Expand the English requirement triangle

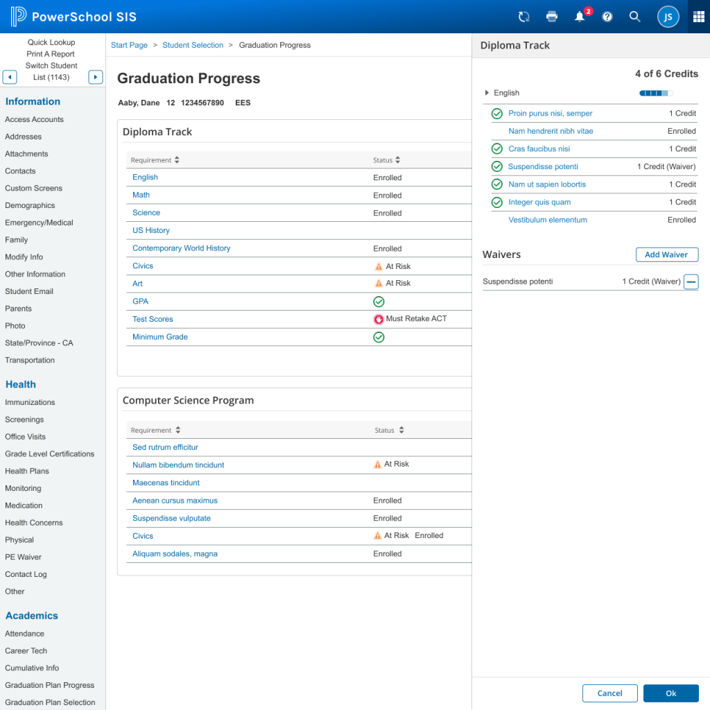click(487, 93)
